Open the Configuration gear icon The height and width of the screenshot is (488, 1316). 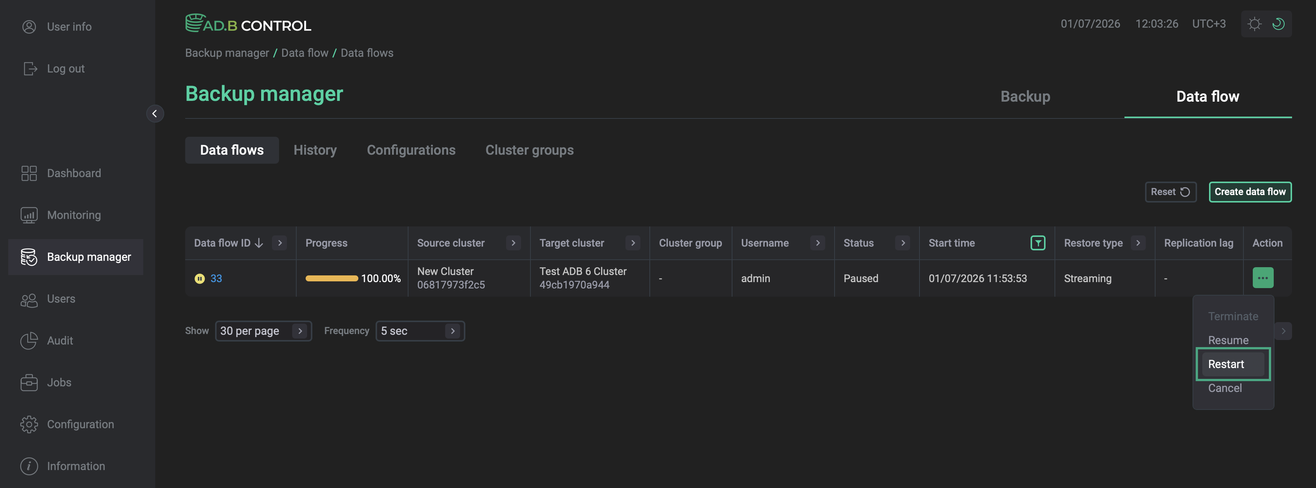[x=29, y=424]
